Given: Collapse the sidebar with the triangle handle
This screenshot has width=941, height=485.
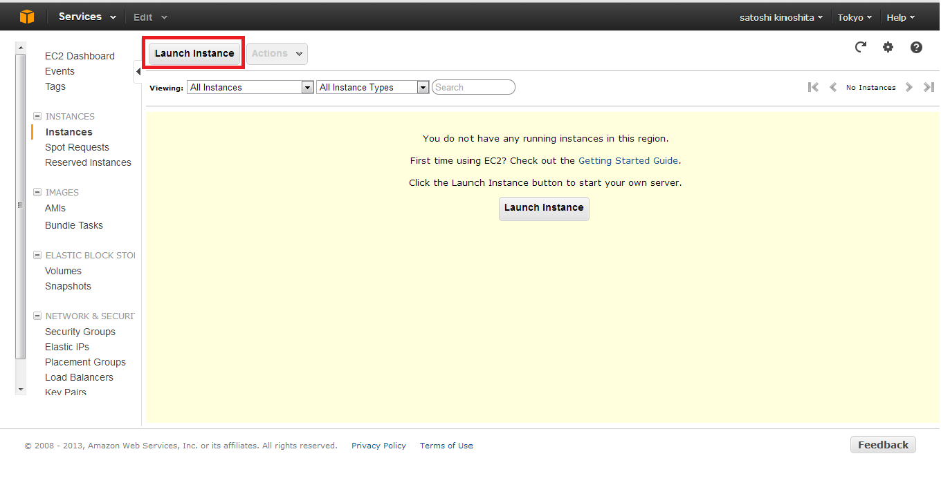Looking at the screenshot, I should (x=138, y=72).
